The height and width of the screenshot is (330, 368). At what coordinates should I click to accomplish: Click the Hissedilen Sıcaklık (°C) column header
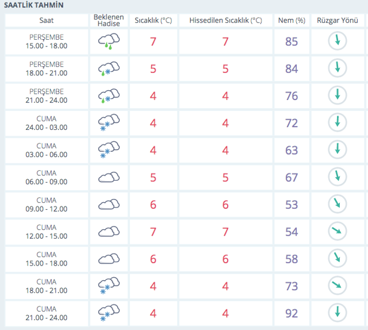click(225, 20)
